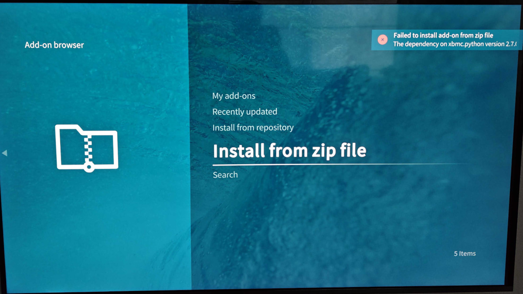
Task: Open the Search entry
Action: click(225, 175)
